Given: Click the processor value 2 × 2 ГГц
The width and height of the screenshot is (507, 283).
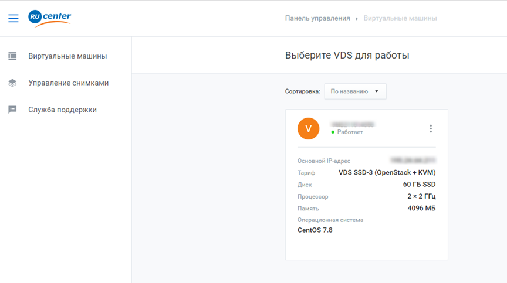Looking at the screenshot, I should coord(421,196).
